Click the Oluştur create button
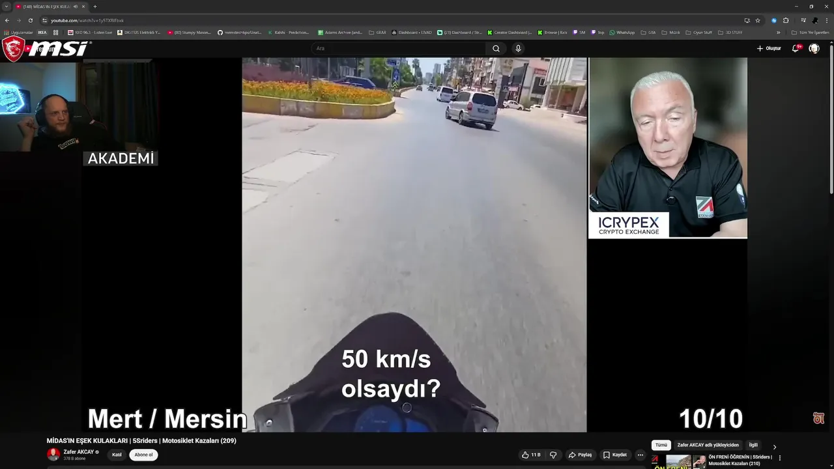This screenshot has height=469, width=834. click(769, 48)
